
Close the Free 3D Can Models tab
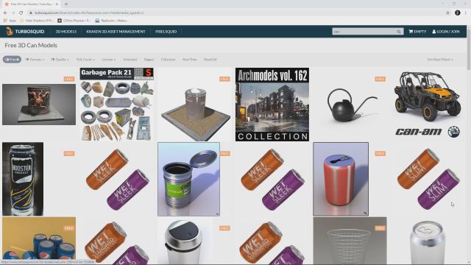pyautogui.click(x=57, y=4)
